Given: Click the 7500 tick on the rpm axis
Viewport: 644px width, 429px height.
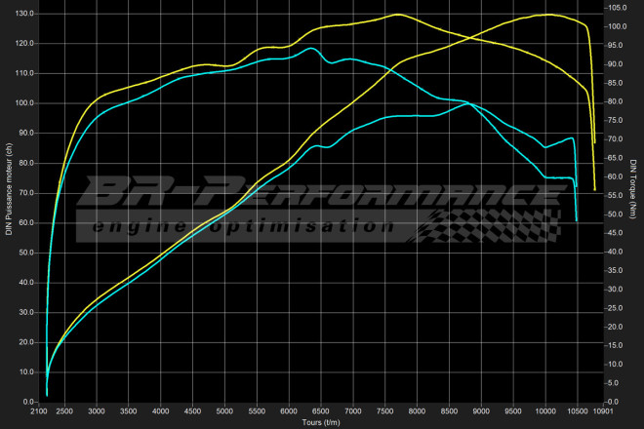Looking at the screenshot, I should [x=385, y=412].
